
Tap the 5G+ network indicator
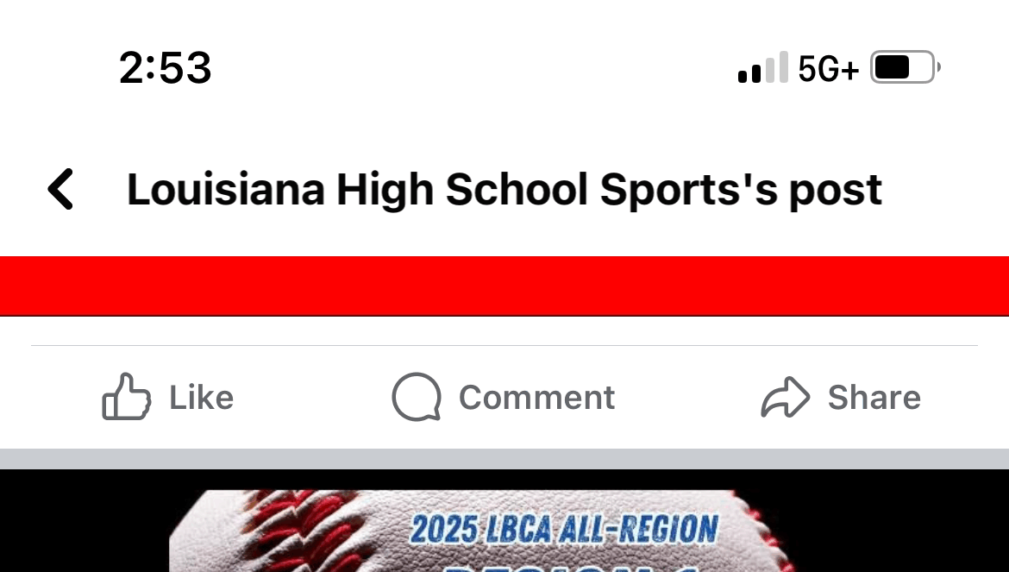(x=828, y=68)
